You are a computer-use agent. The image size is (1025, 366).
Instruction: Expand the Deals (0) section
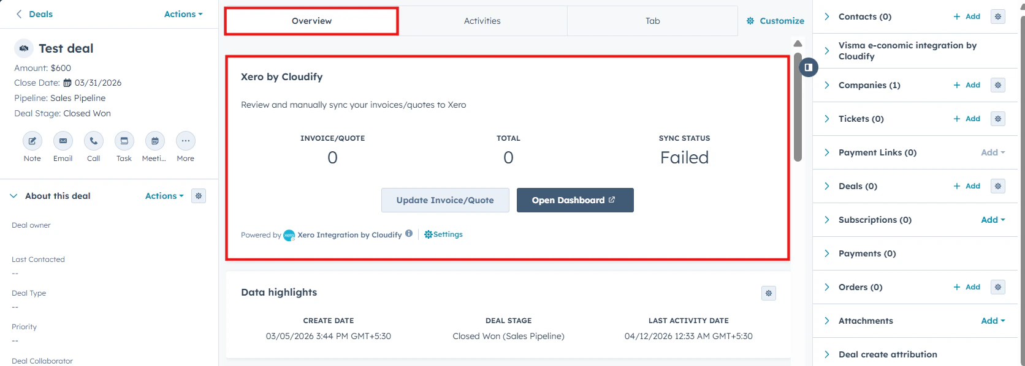pos(827,186)
